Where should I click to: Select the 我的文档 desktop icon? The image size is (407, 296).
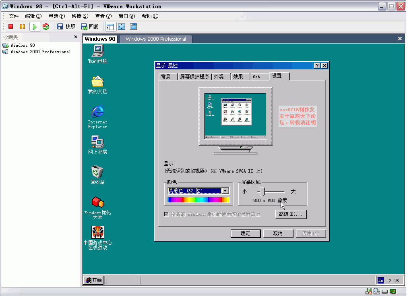[97, 85]
